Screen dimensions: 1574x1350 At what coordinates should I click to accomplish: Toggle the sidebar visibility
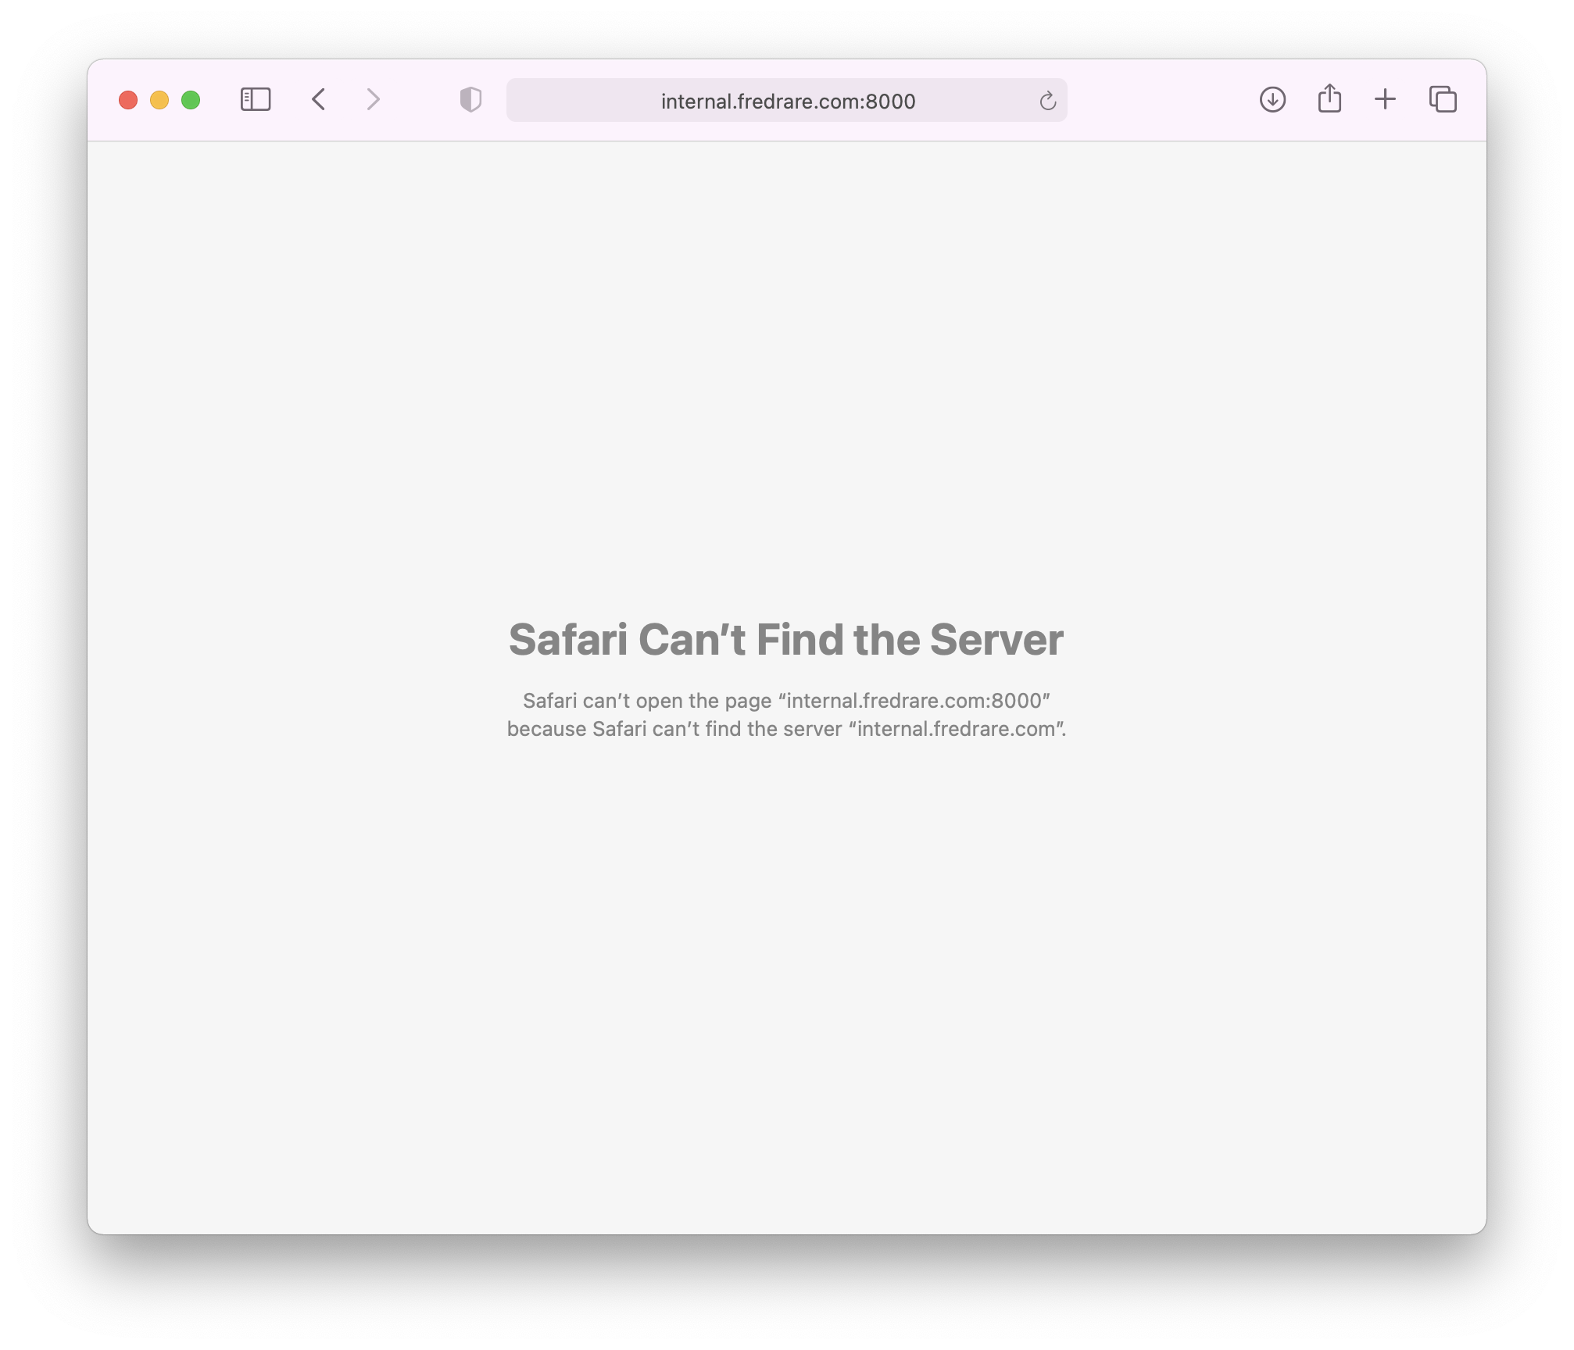[x=255, y=100]
